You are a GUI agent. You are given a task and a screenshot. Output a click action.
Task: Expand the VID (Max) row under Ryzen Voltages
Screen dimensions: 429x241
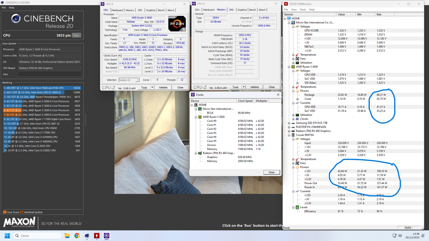click(297, 83)
